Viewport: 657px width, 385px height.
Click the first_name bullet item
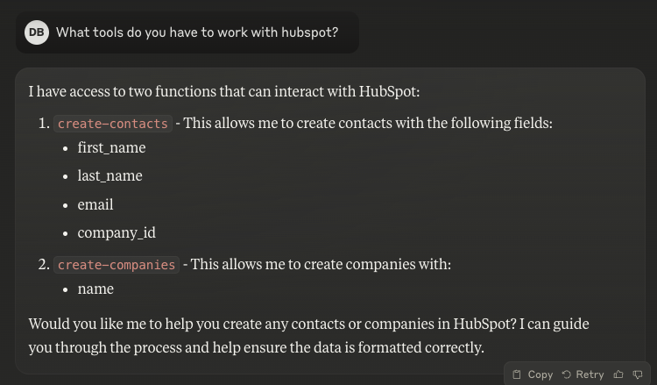click(x=111, y=147)
